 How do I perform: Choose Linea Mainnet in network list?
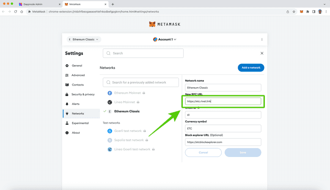point(126,102)
